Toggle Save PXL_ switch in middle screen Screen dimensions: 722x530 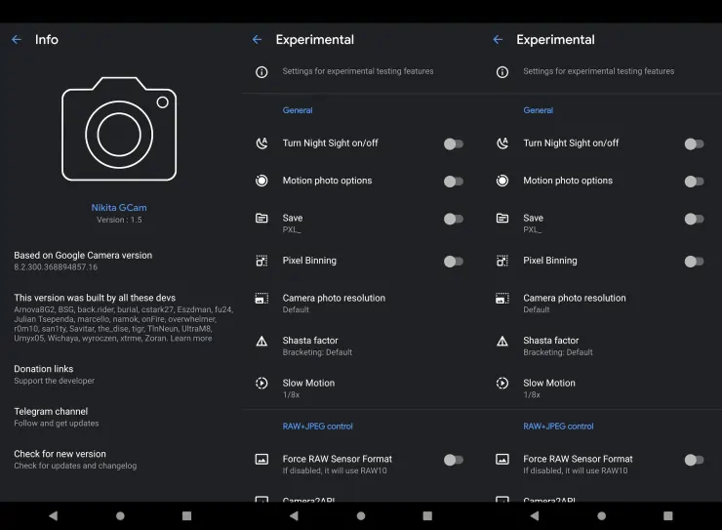tap(454, 219)
